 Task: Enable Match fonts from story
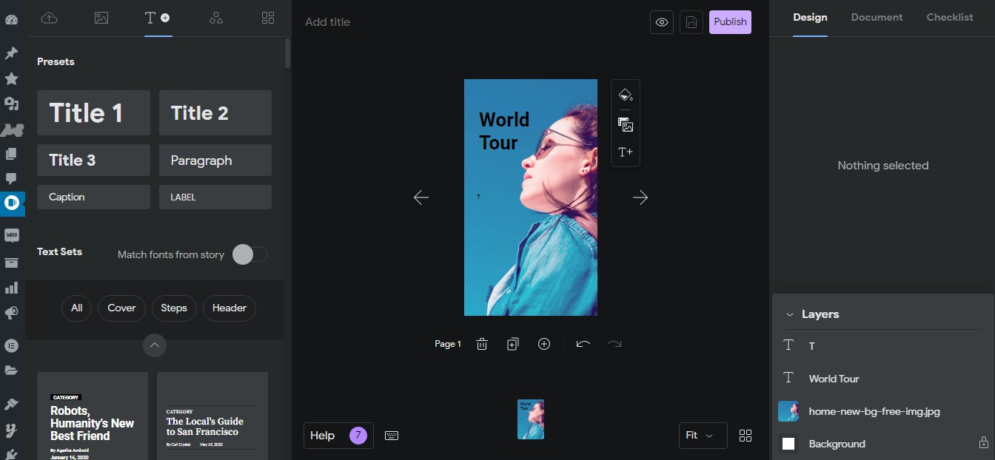(249, 254)
